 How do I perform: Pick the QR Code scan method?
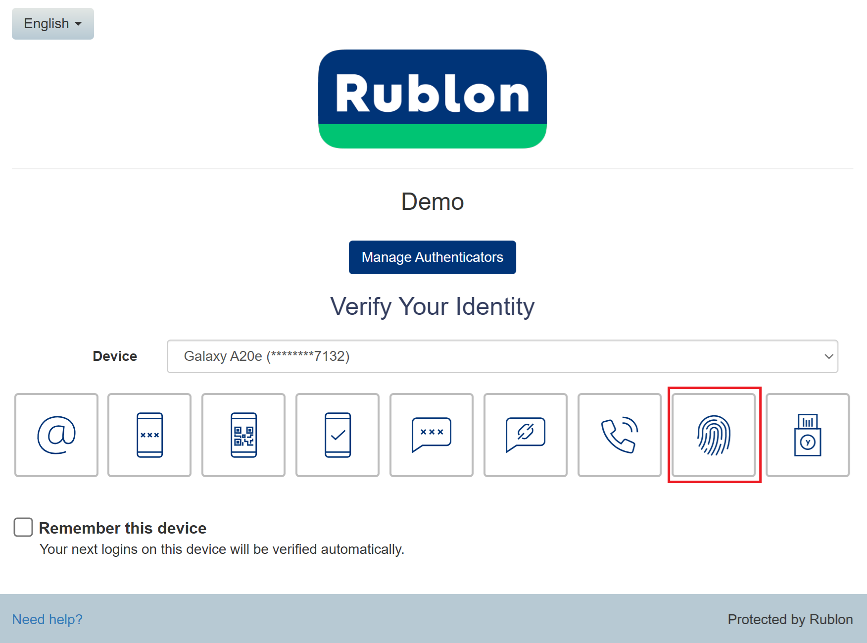(x=243, y=435)
